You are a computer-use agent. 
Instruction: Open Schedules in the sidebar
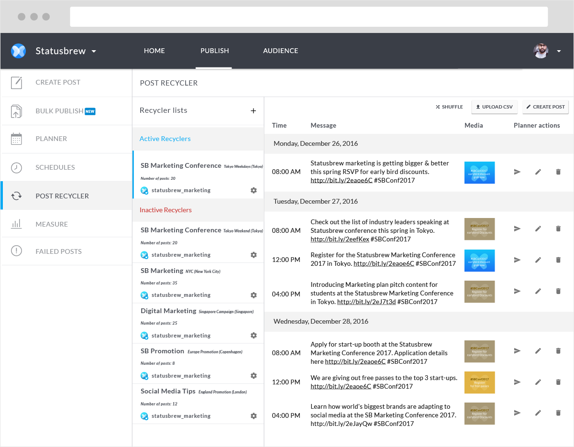click(66, 167)
